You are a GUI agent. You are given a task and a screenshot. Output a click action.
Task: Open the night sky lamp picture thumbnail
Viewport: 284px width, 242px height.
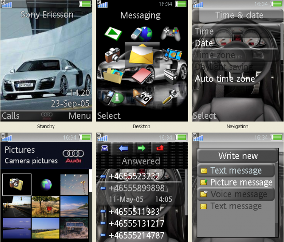pyautogui.click(x=74, y=185)
